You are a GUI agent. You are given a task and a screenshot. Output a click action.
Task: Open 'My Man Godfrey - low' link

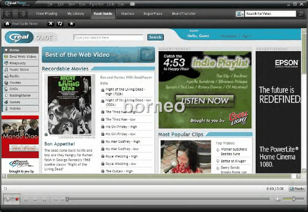[x=122, y=149]
